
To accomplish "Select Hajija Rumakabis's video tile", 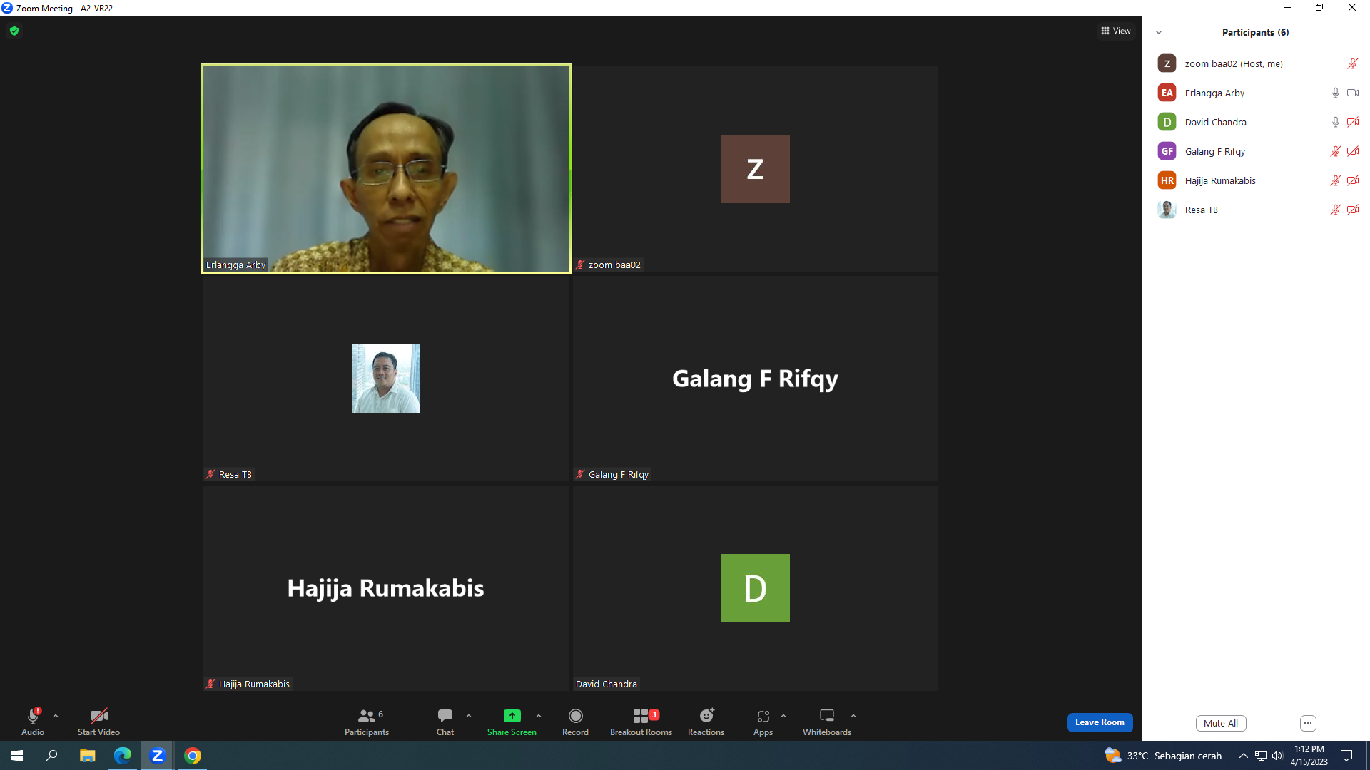I will click(x=386, y=588).
